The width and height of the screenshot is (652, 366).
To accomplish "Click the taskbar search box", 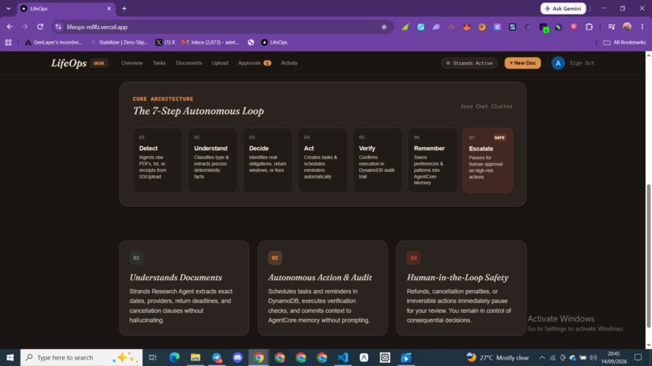I will click(x=82, y=357).
